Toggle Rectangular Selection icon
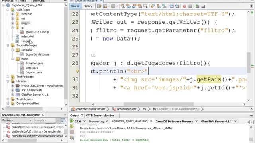This screenshot has height=143, width=255. [146, 6]
